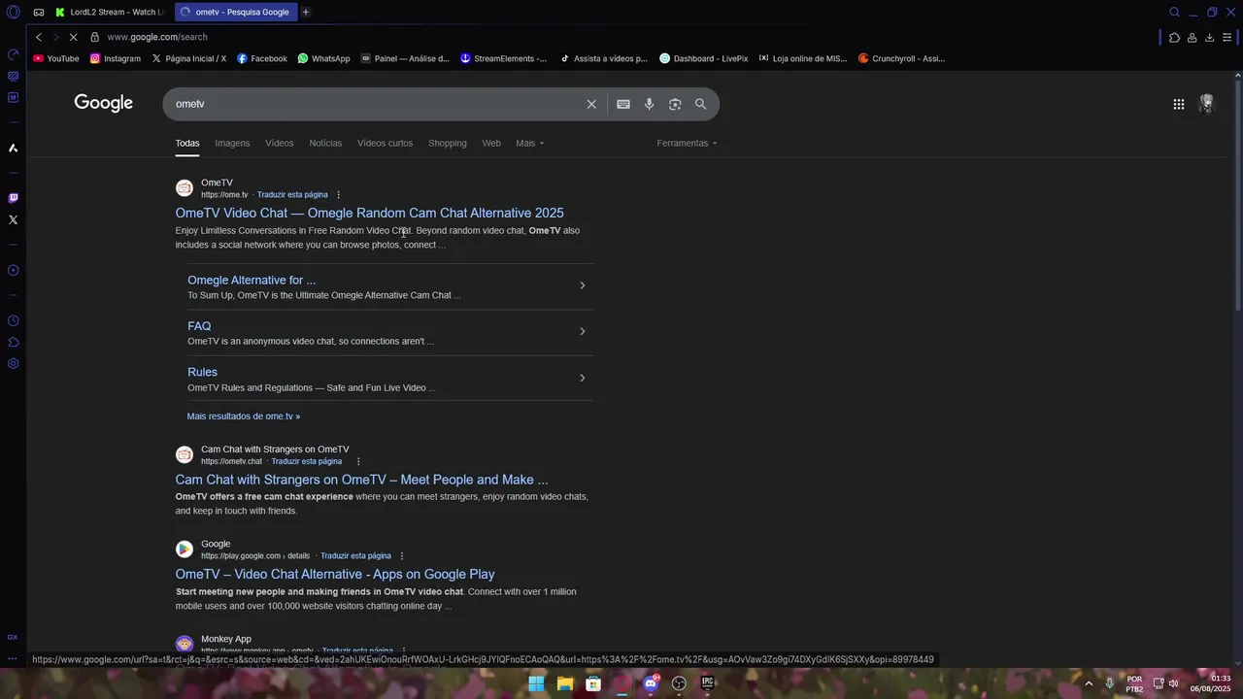
Task: Open the Opera GX main menu icon
Action: 13,13
